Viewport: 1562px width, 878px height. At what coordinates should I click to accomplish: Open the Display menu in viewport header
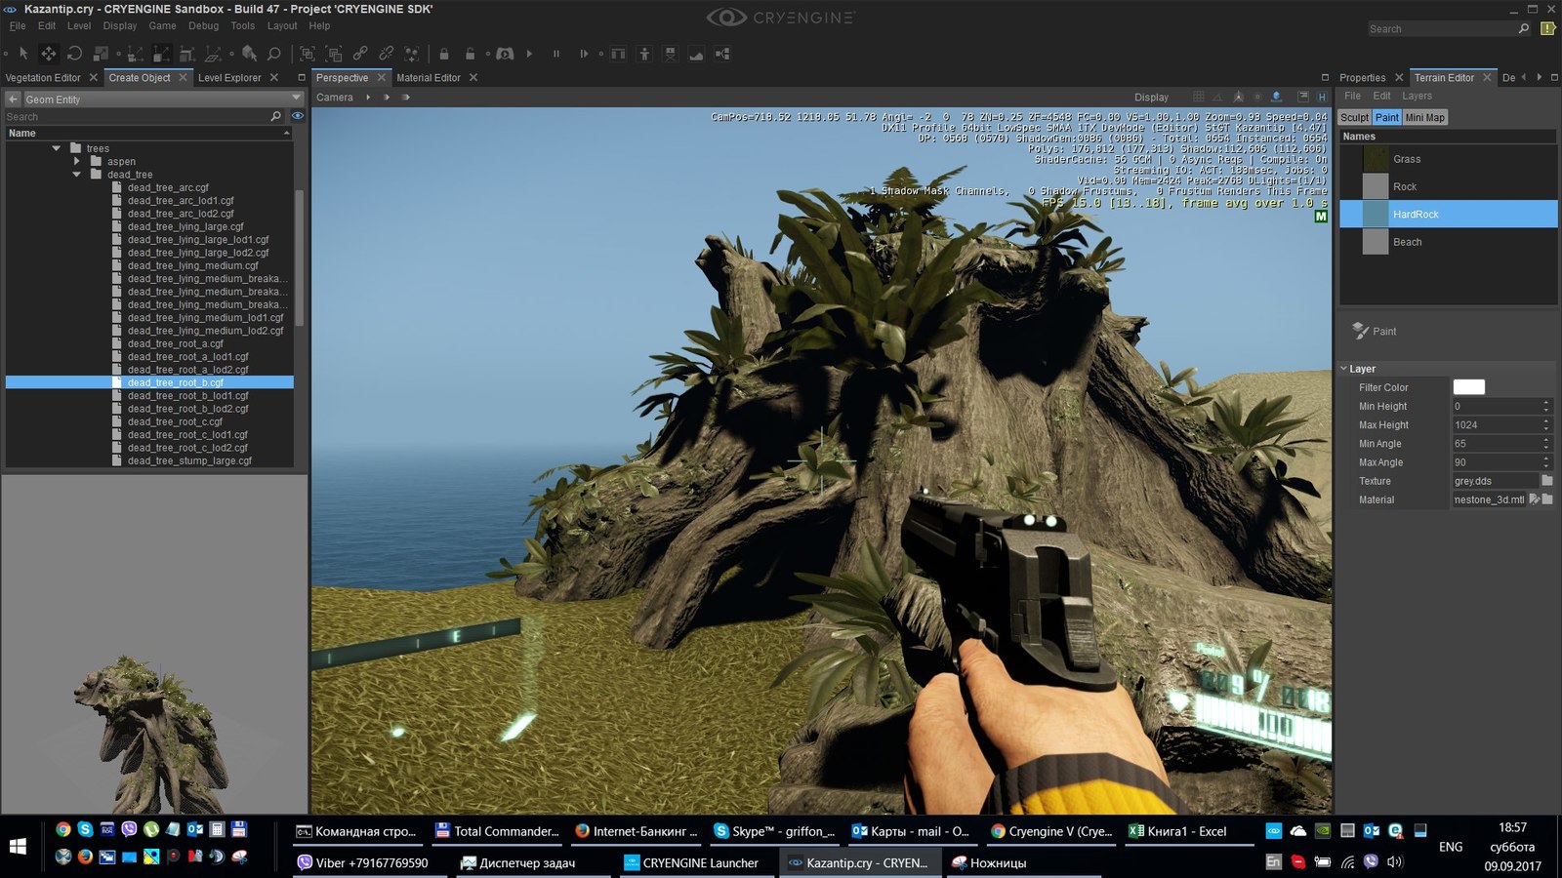point(1151,97)
